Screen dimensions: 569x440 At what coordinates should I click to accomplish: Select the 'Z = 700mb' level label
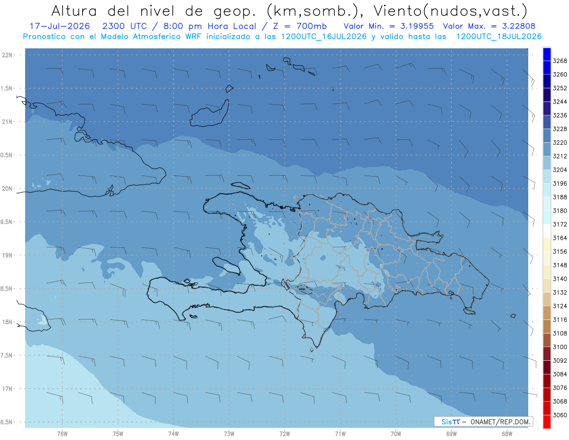pyautogui.click(x=299, y=26)
